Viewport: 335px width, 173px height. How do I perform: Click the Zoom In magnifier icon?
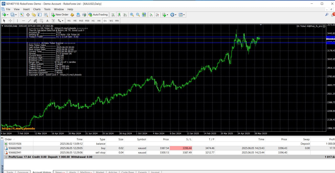click(x=132, y=15)
